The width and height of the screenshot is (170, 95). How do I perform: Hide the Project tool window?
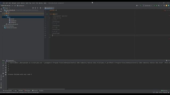(43, 8)
